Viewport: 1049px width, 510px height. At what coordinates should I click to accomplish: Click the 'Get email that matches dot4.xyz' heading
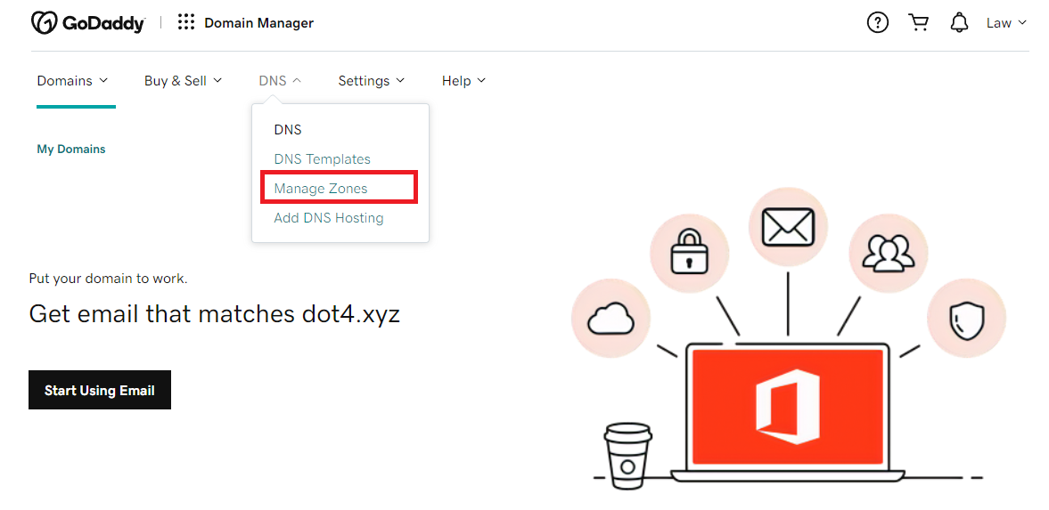click(214, 313)
